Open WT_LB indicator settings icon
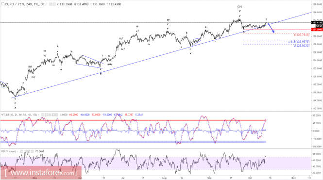This screenshot has width=323, height=180. pyautogui.click(x=46, y=115)
